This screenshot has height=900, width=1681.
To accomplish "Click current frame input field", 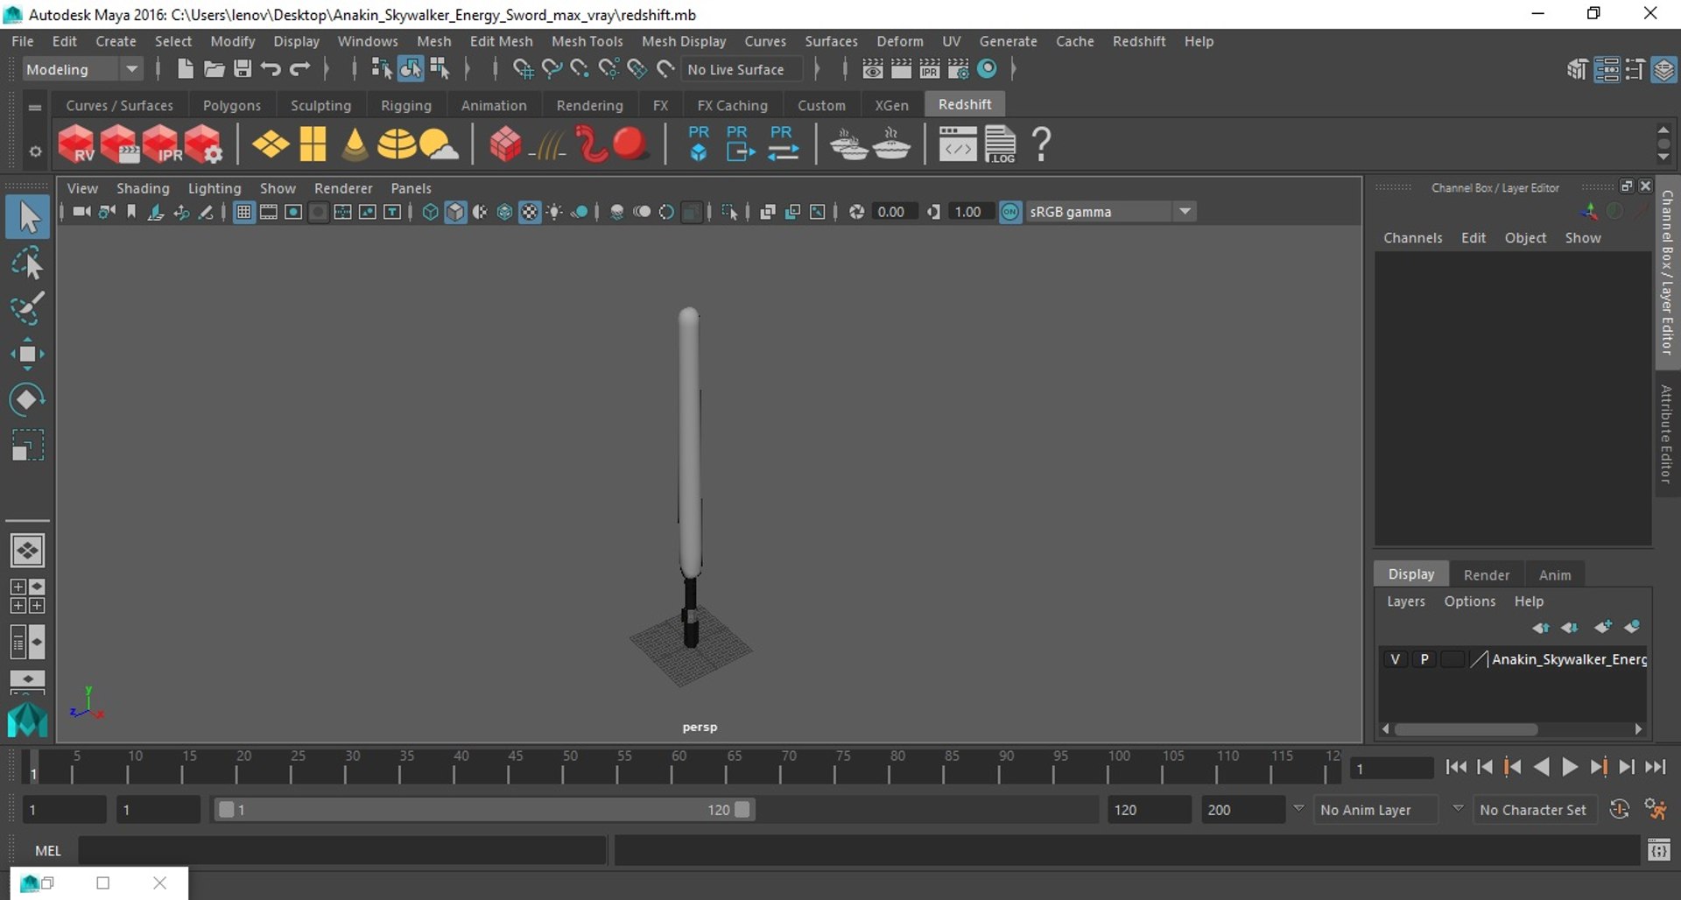I will click(x=1390, y=769).
